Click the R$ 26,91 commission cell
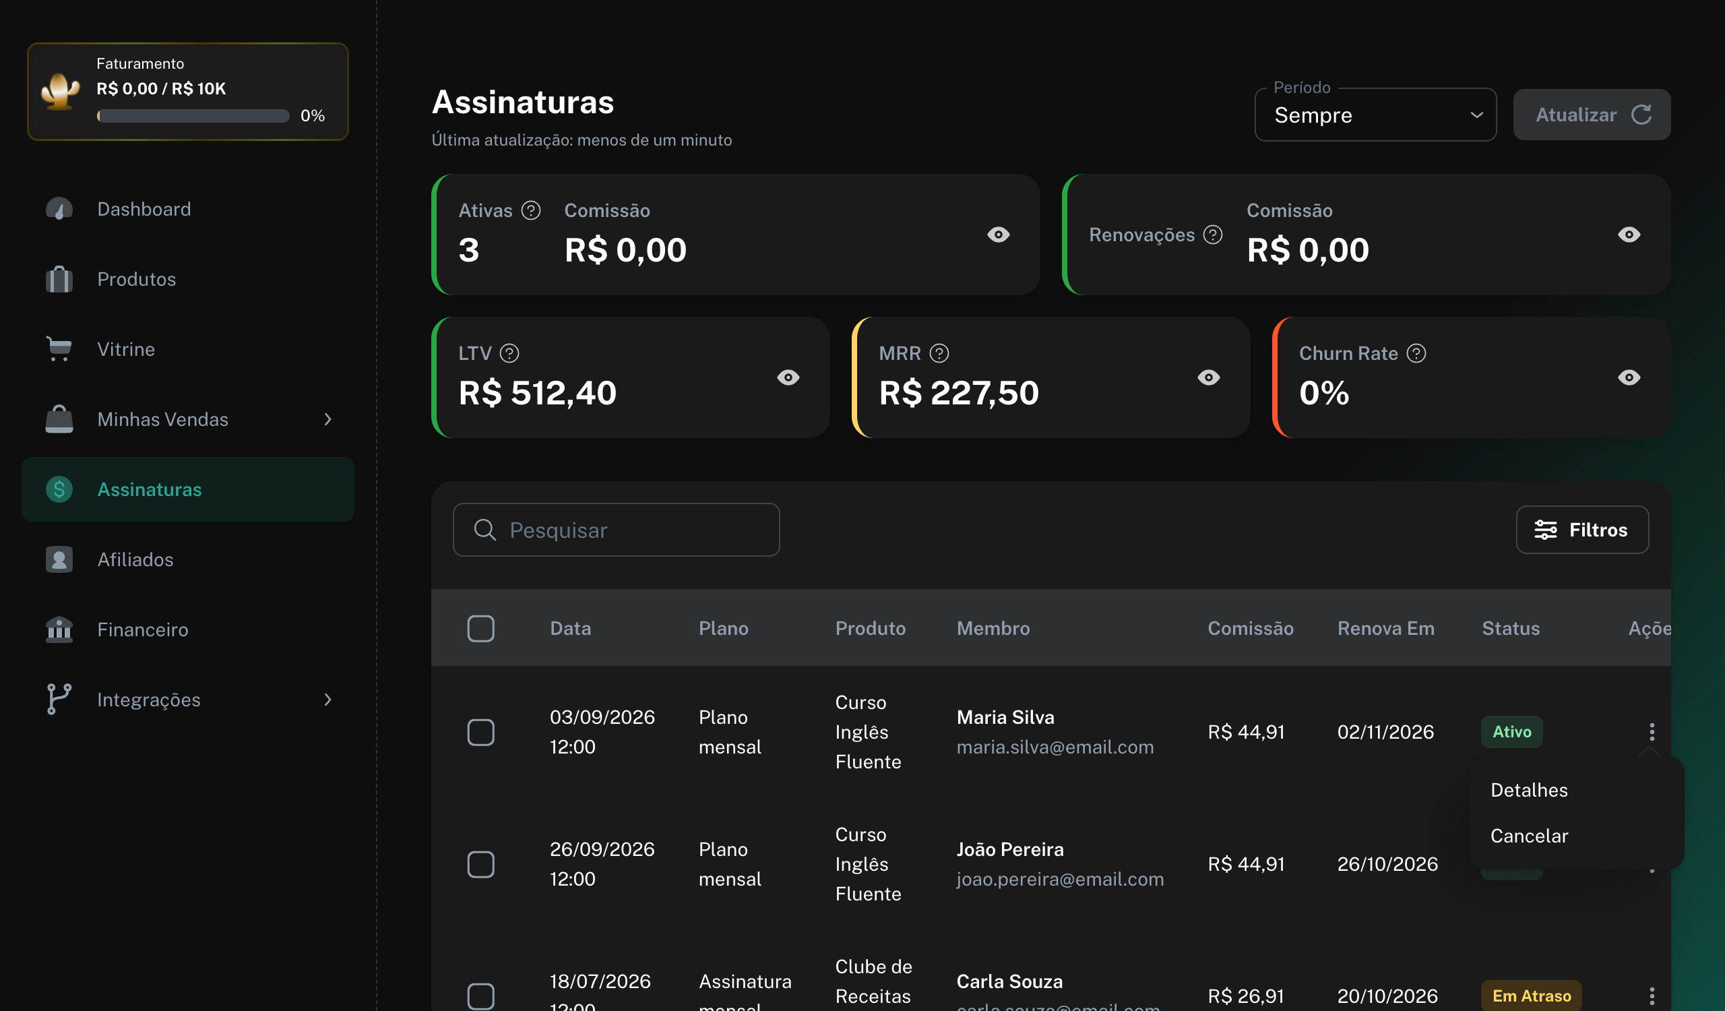 point(1246,996)
